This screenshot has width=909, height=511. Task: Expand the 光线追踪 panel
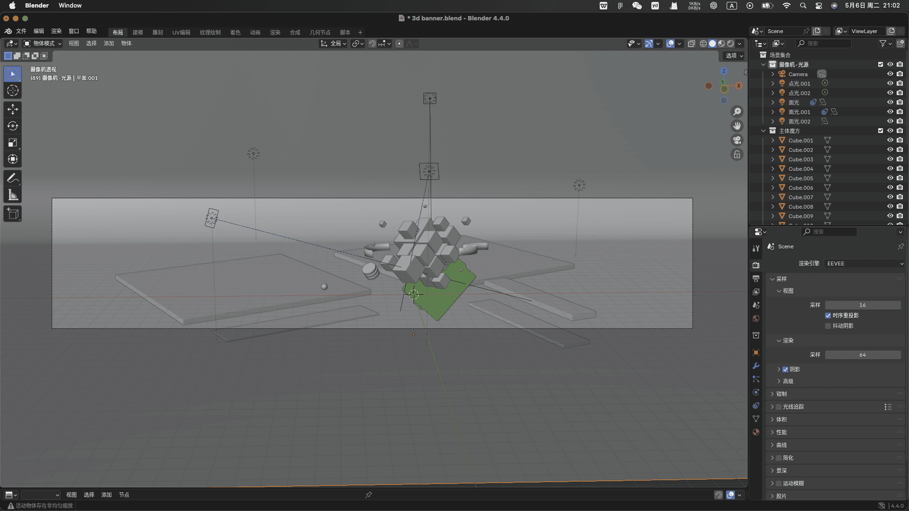click(772, 407)
